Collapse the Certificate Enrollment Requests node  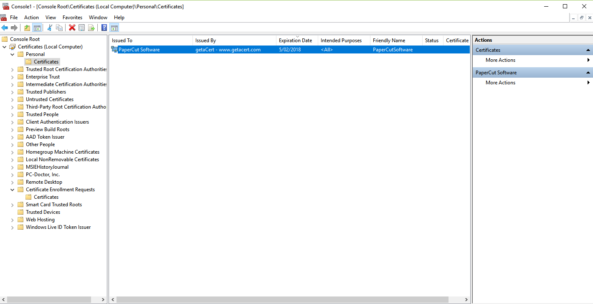click(13, 190)
